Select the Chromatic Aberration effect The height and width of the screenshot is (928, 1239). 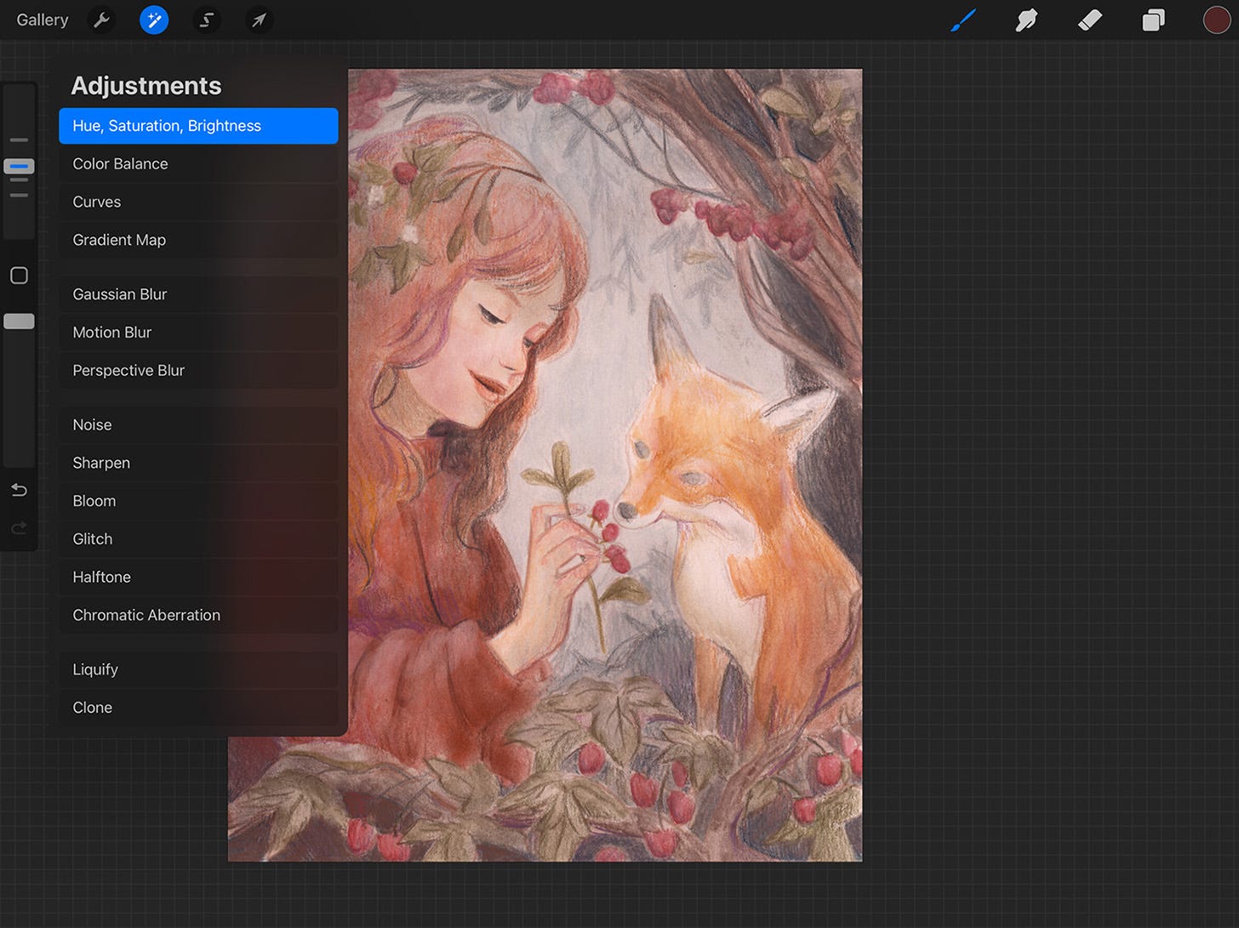146,615
